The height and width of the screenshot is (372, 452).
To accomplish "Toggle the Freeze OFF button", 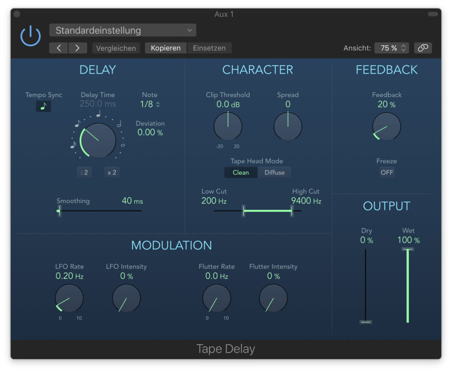I will [x=387, y=173].
